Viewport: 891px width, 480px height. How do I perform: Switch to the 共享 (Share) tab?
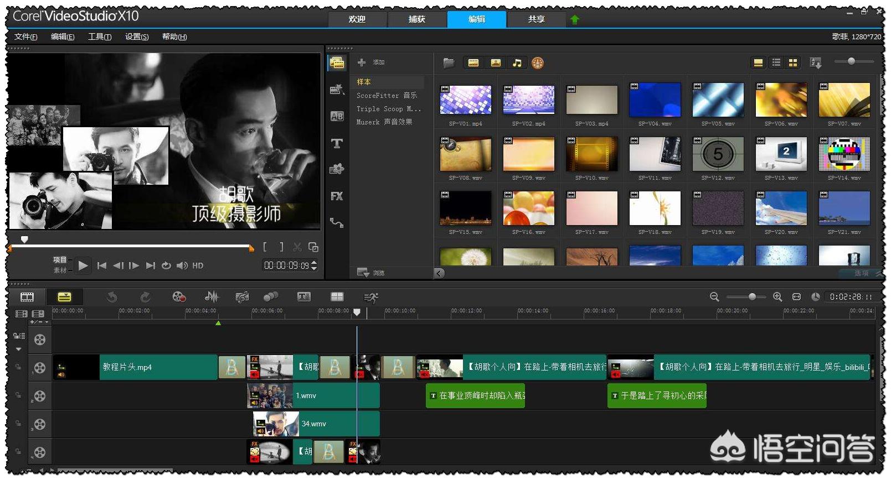536,19
